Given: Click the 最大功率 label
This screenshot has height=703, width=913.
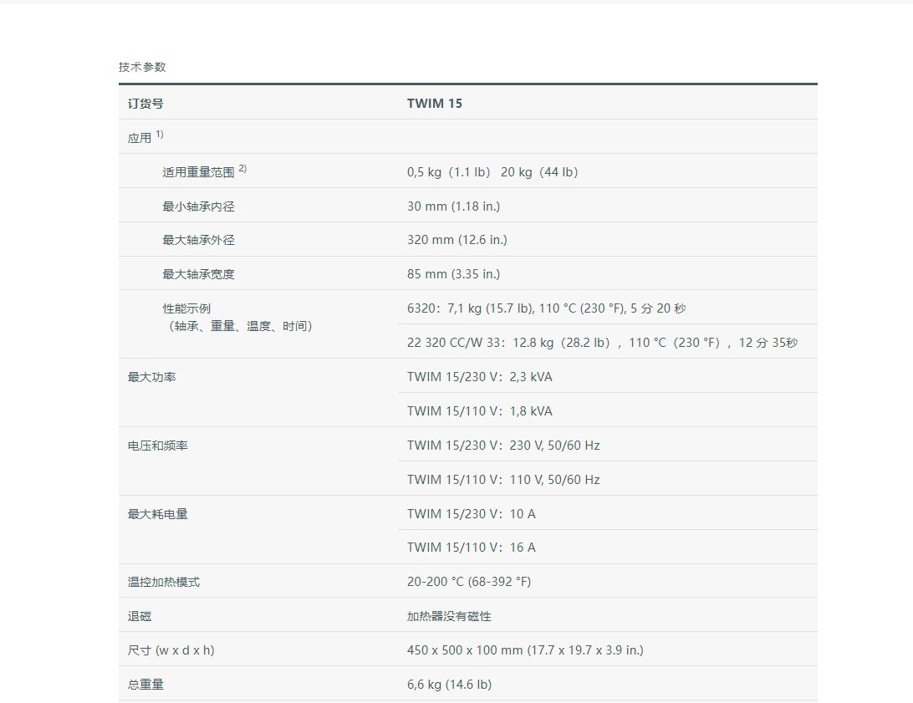Looking at the screenshot, I should coord(151,377).
